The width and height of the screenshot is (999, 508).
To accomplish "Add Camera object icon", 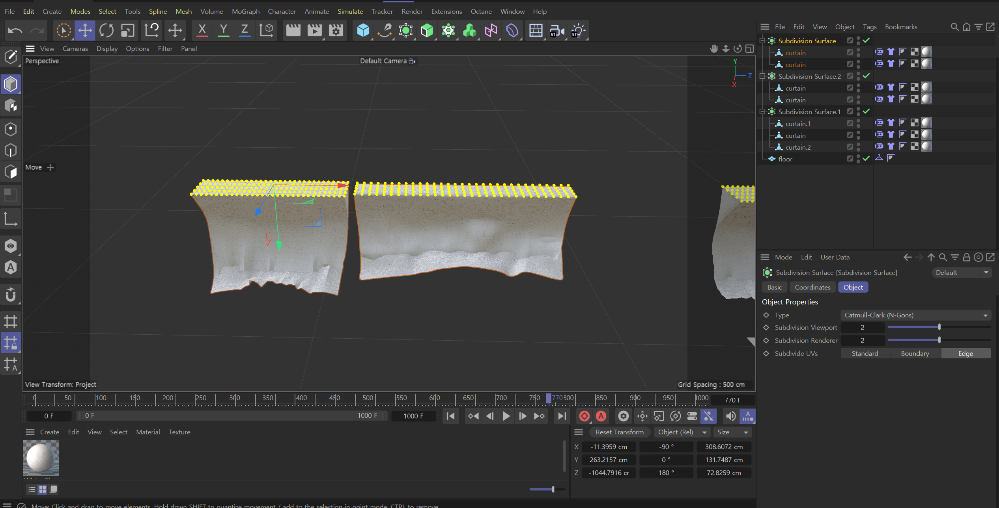I will coord(557,30).
